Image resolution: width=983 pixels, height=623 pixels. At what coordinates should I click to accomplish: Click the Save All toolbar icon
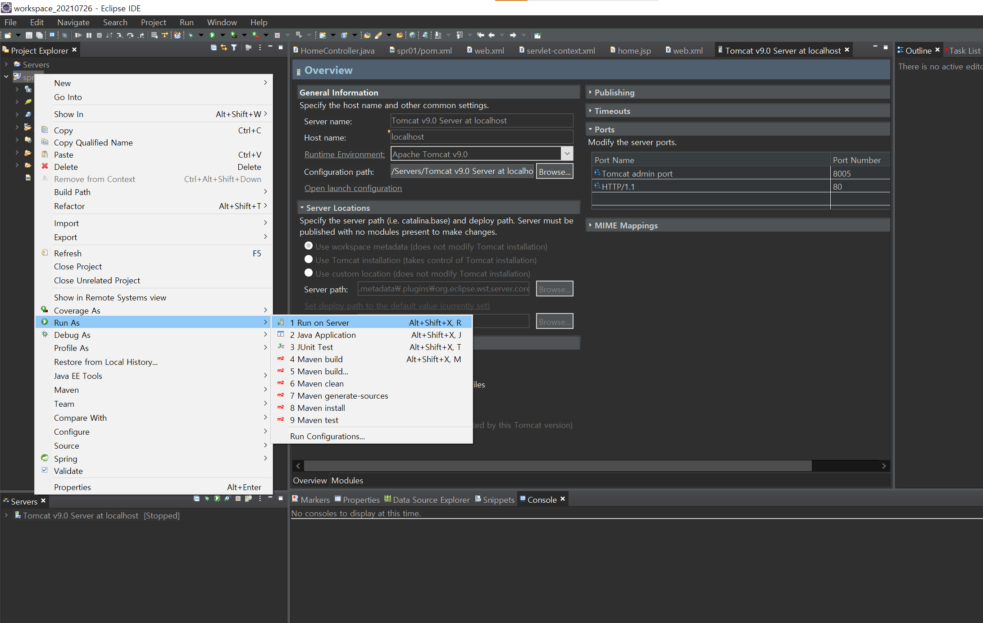39,35
